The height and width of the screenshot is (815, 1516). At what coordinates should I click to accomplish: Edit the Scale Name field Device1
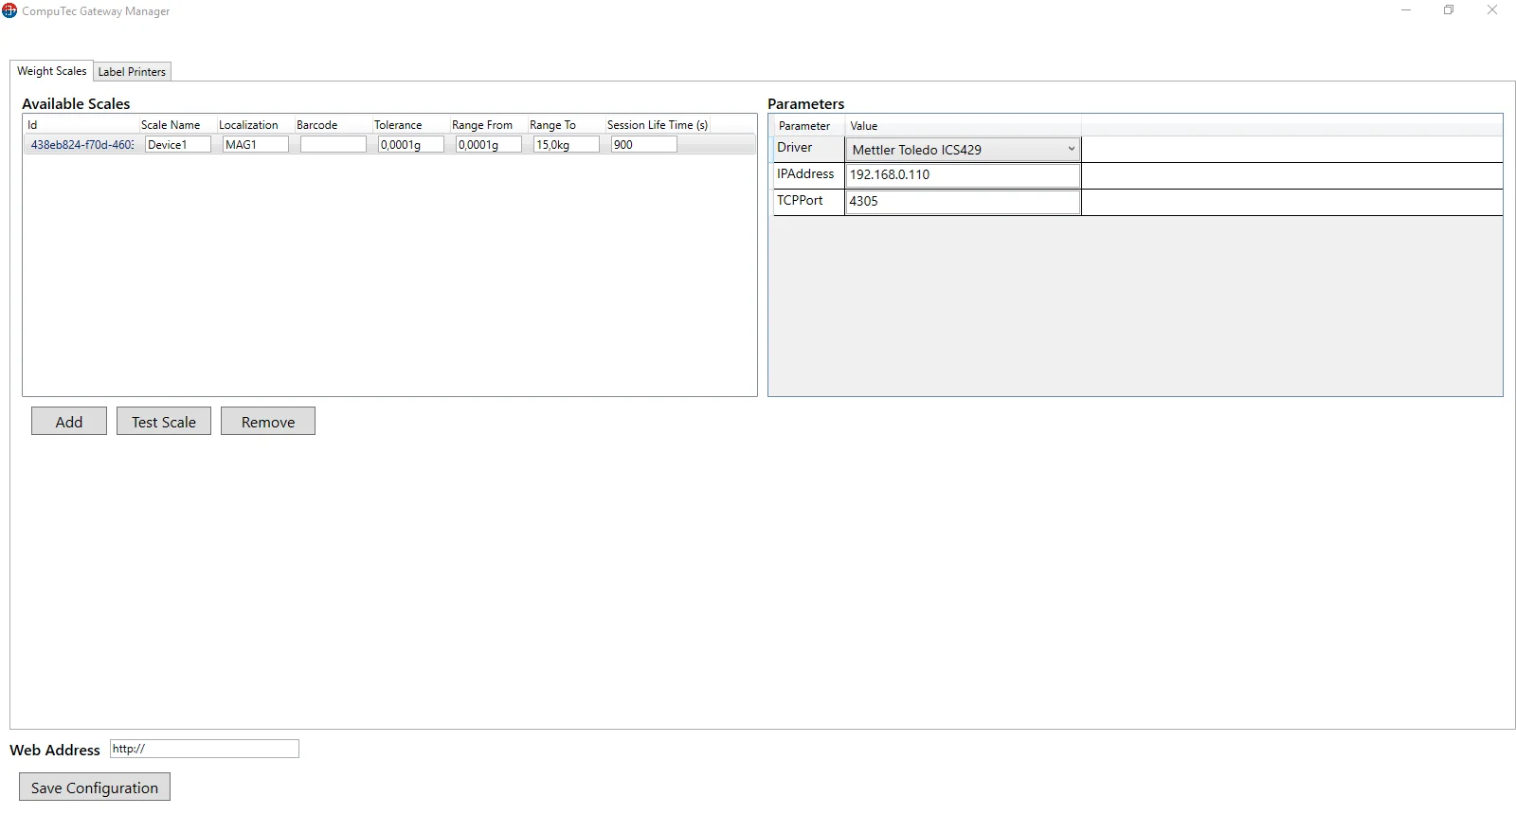pyautogui.click(x=177, y=145)
